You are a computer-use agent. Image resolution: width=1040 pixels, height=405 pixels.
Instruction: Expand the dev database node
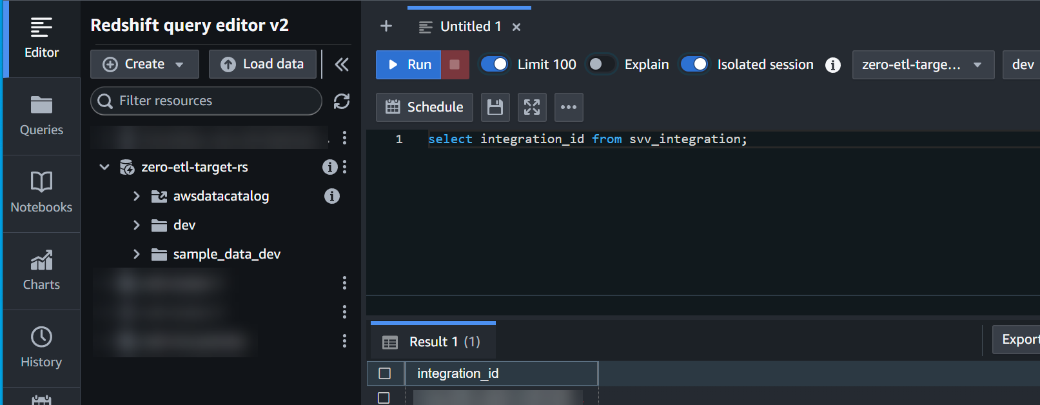tap(136, 225)
